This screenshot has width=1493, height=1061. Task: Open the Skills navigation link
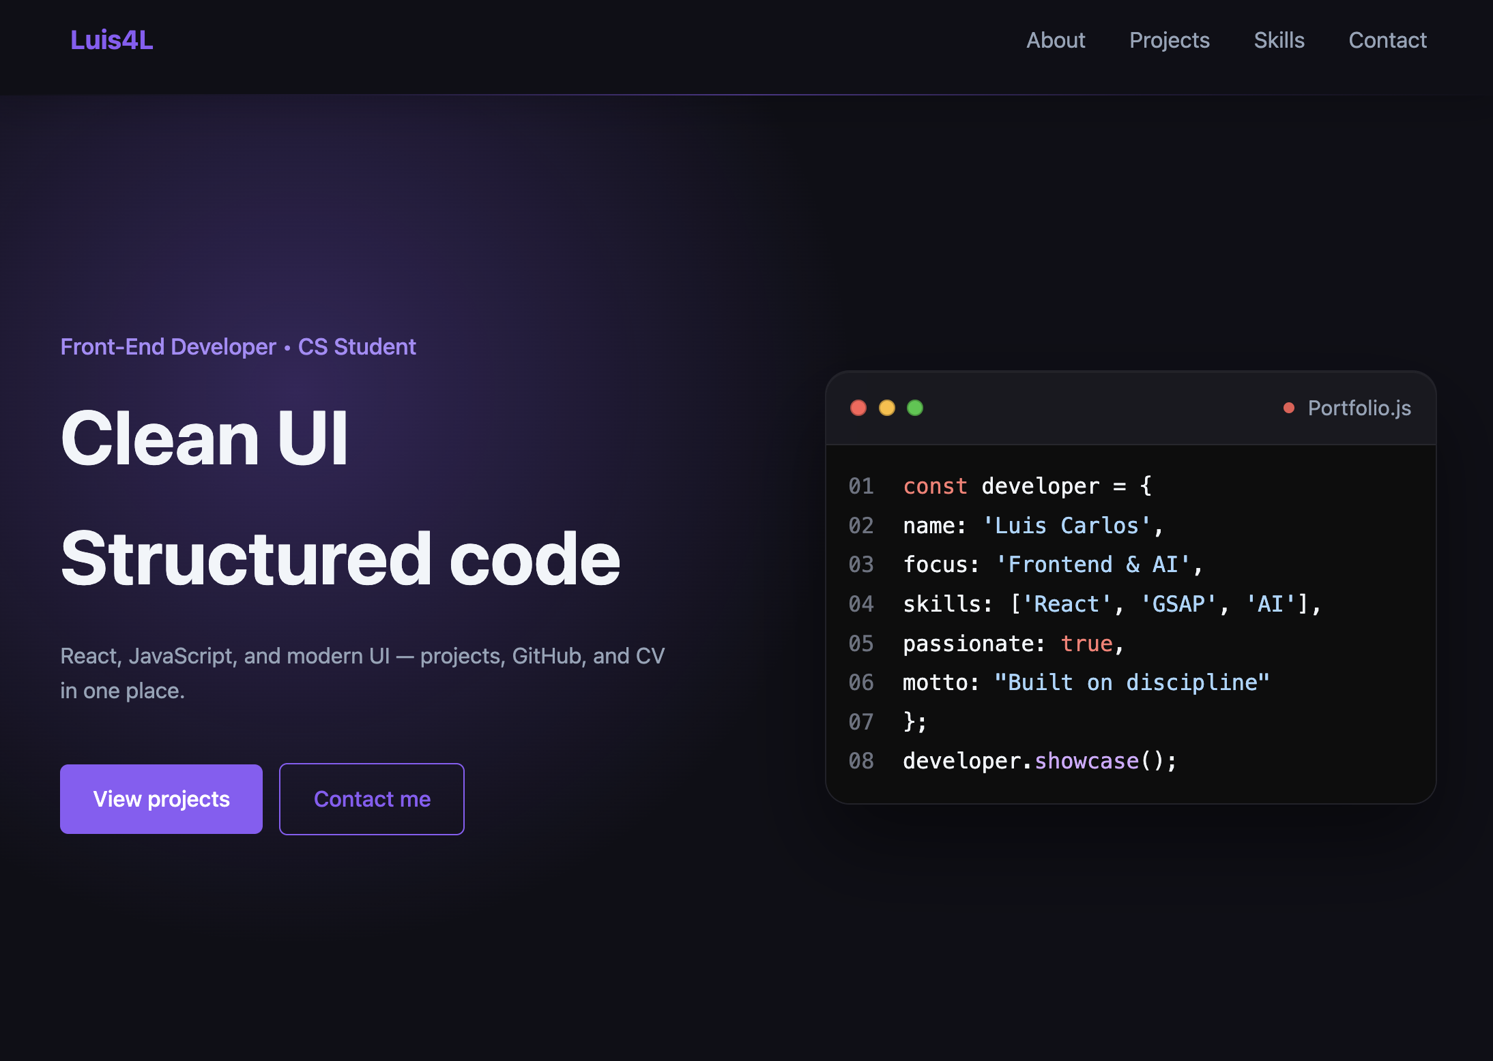1279,40
